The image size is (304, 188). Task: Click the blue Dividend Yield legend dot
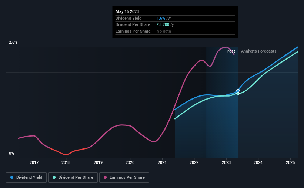coord(12,177)
